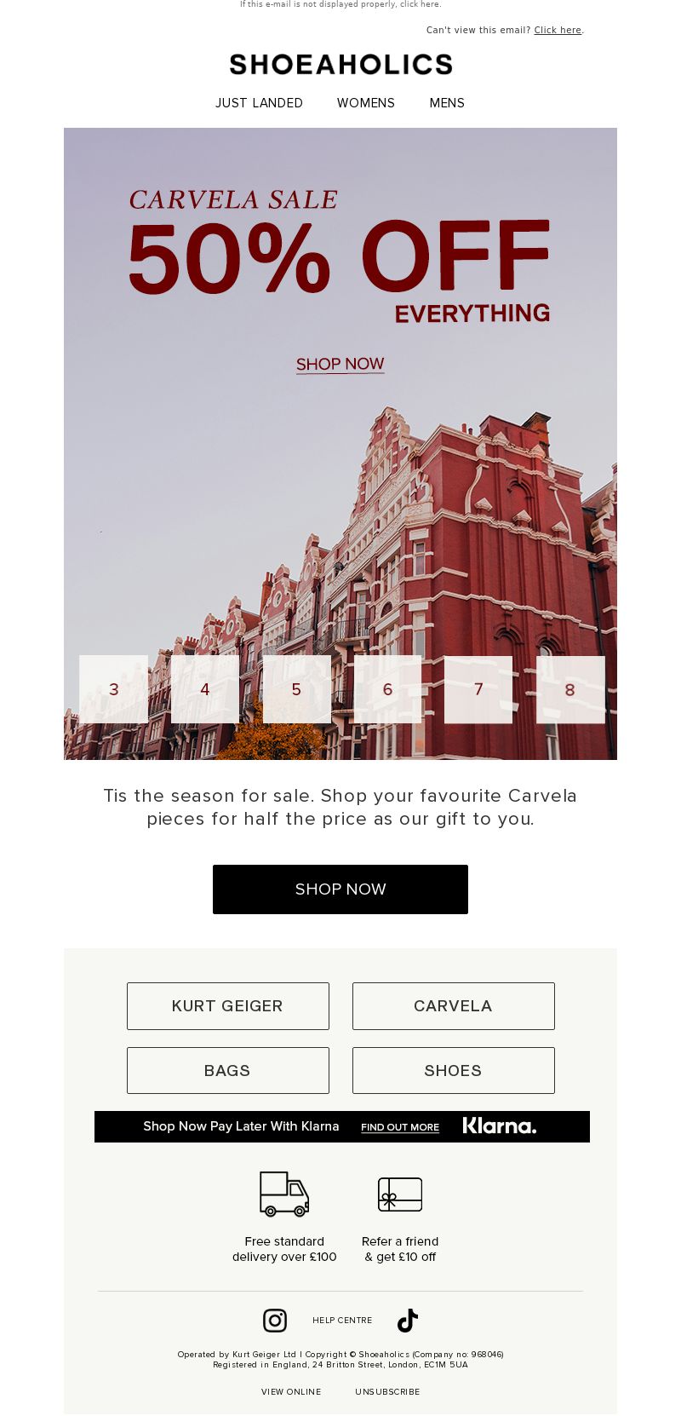Browse the SHOES category button
The width and height of the screenshot is (681, 1416).
[454, 1071]
